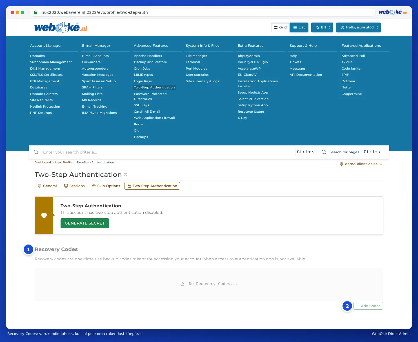The width and height of the screenshot is (418, 342).
Task: Open DNS Management link
Action: (45, 68)
